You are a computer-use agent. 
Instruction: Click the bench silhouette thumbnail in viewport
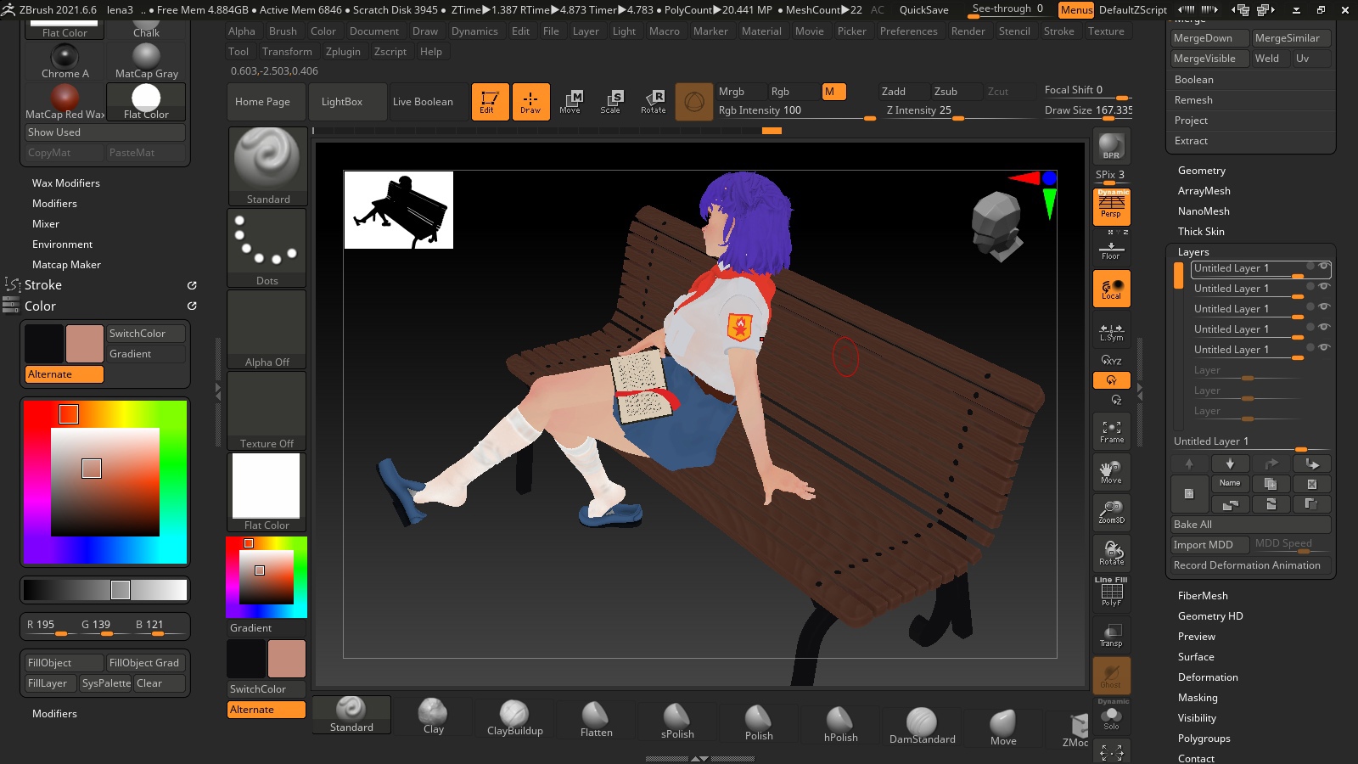tap(398, 210)
